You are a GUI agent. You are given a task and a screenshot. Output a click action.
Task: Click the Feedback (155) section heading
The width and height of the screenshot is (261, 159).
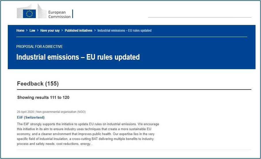click(38, 84)
